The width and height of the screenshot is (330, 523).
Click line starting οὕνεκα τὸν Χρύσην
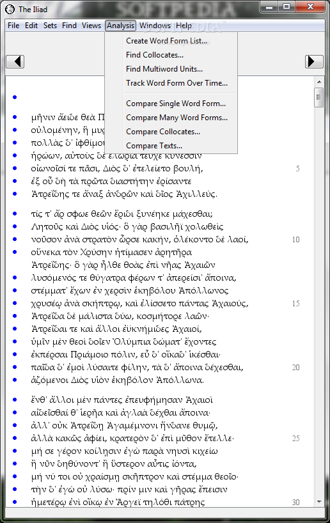click(111, 252)
